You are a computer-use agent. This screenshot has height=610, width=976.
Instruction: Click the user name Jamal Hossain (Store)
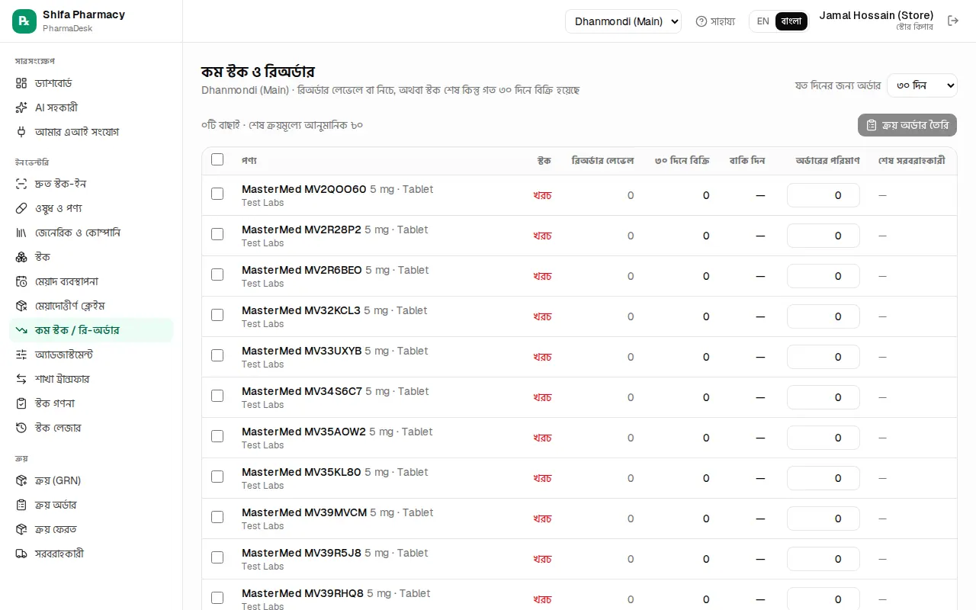point(876,15)
